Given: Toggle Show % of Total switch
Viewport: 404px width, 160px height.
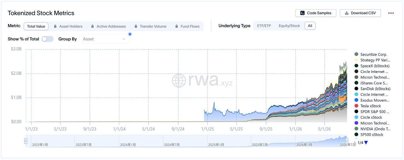Looking at the screenshot, I should pos(47,39).
